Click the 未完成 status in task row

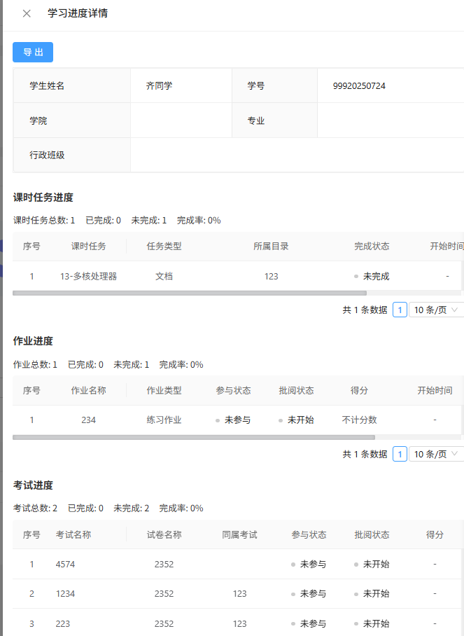375,277
